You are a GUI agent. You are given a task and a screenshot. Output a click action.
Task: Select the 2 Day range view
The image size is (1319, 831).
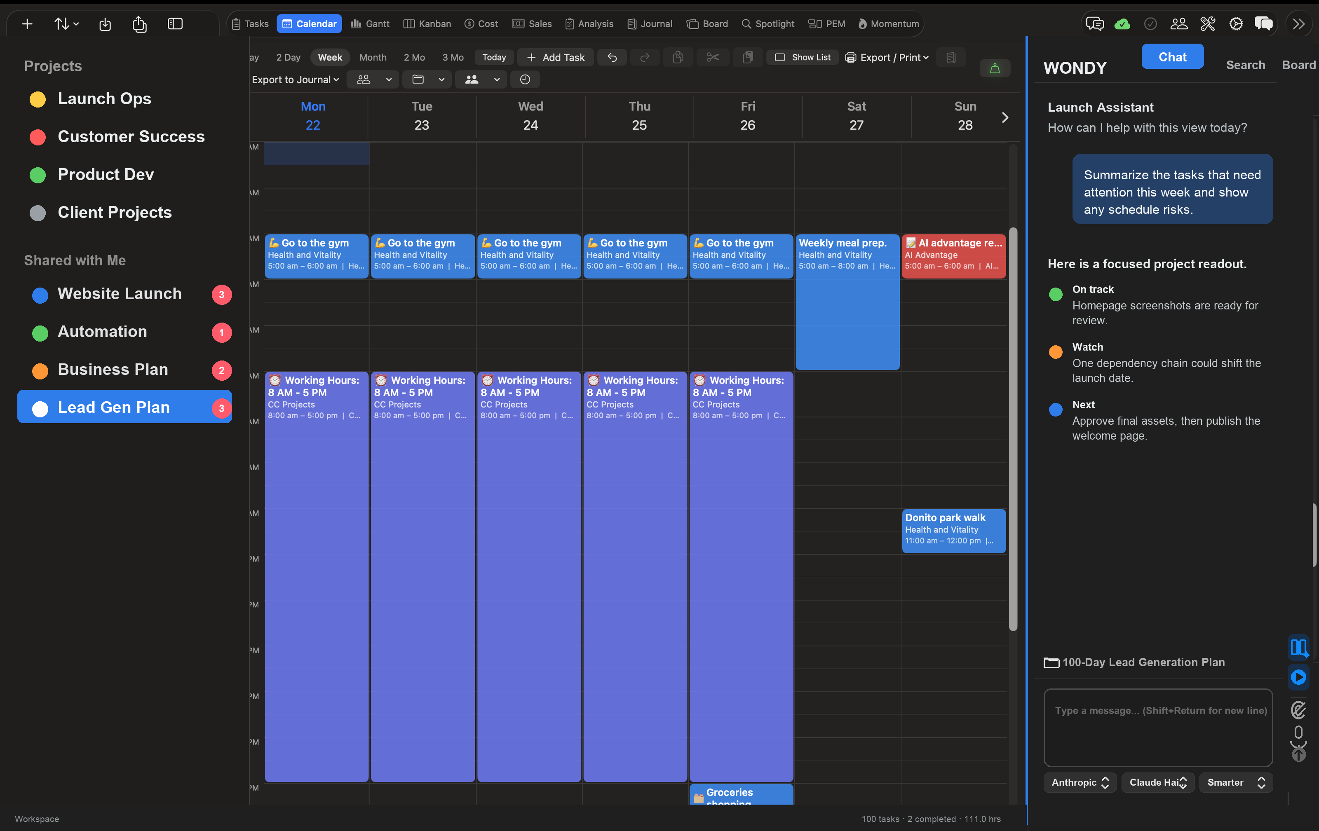point(288,57)
